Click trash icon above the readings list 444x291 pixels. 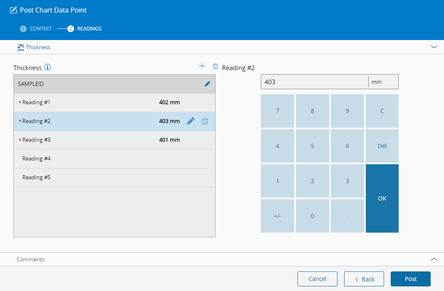click(x=215, y=66)
